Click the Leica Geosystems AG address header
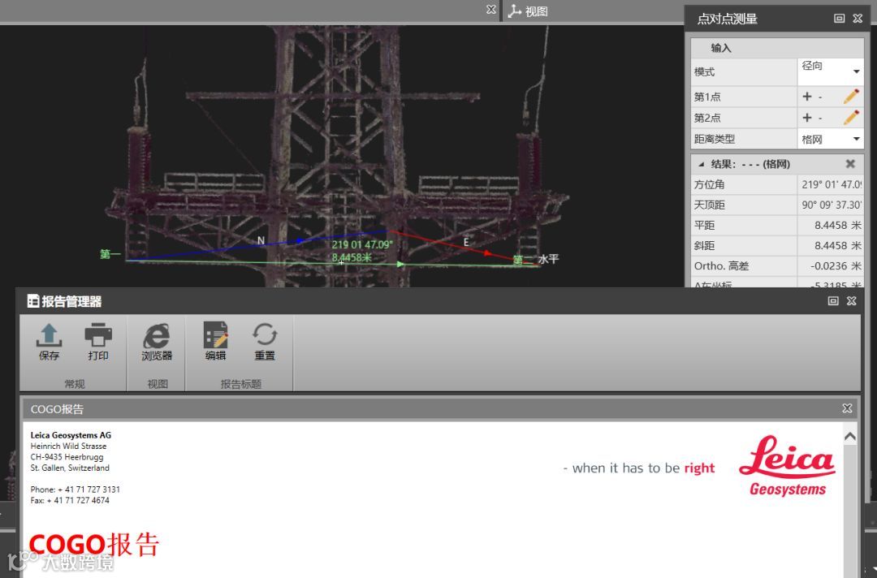 coord(71,435)
